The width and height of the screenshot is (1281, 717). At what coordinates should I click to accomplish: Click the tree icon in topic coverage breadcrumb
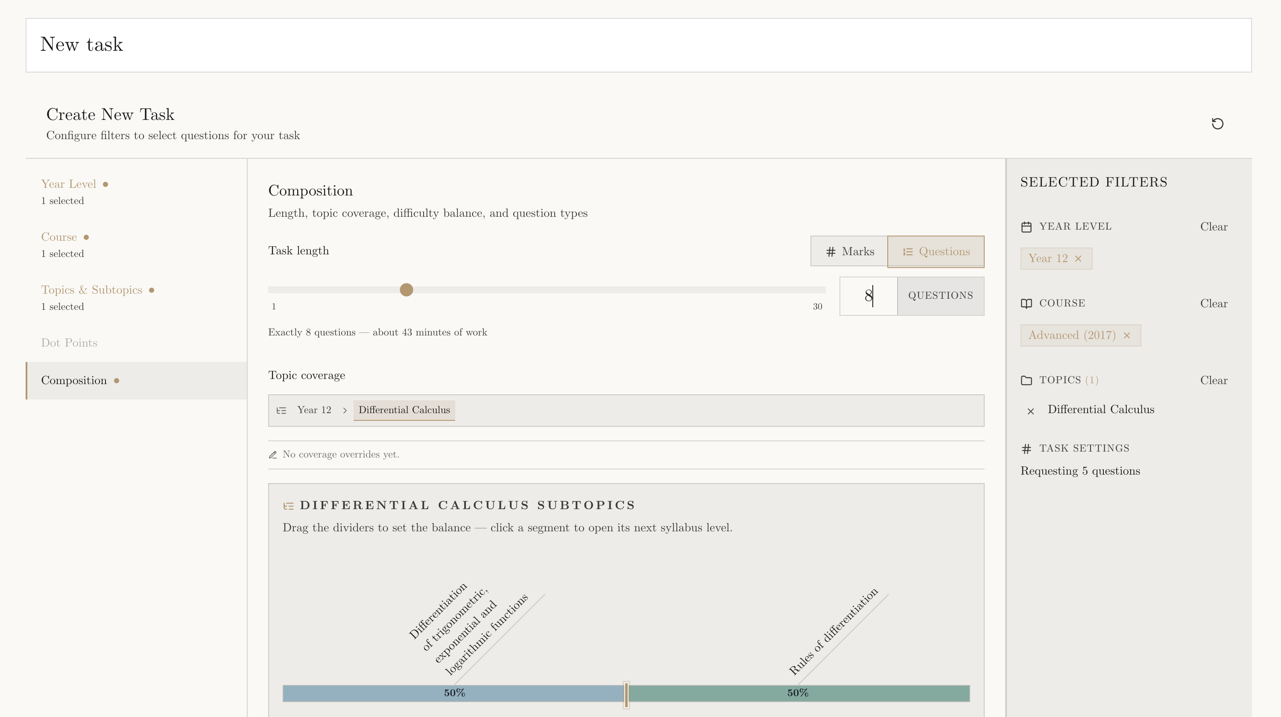click(x=281, y=411)
